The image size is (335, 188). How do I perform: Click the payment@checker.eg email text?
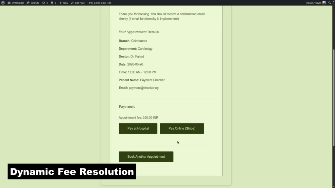pyautogui.click(x=144, y=88)
